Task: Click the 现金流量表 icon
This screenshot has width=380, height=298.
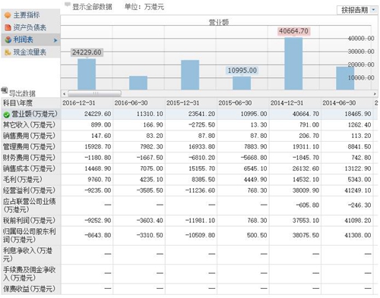Action: pyautogui.click(x=8, y=52)
